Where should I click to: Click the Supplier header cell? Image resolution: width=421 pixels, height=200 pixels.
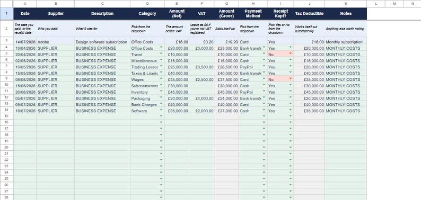pyautogui.click(x=56, y=14)
